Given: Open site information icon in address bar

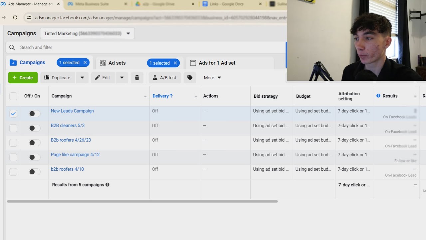Looking at the screenshot, I should pos(29,18).
